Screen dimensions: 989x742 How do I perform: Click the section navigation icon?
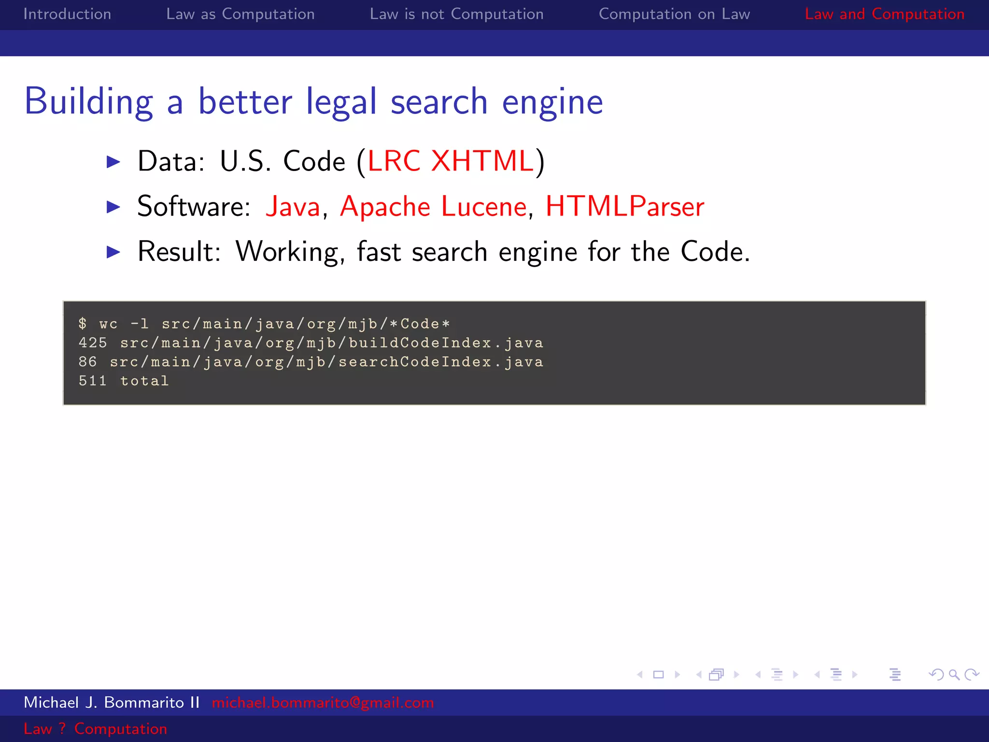[836, 674]
